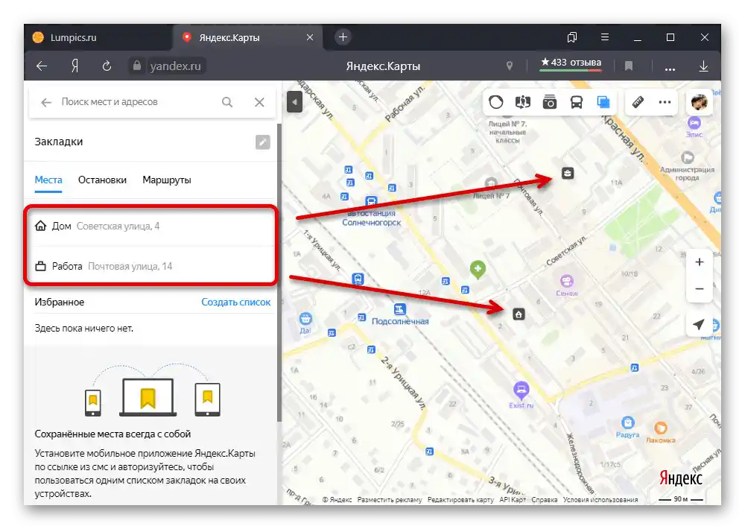Click the green pharmacy marker on map
The image size is (745, 529).
pos(478,269)
